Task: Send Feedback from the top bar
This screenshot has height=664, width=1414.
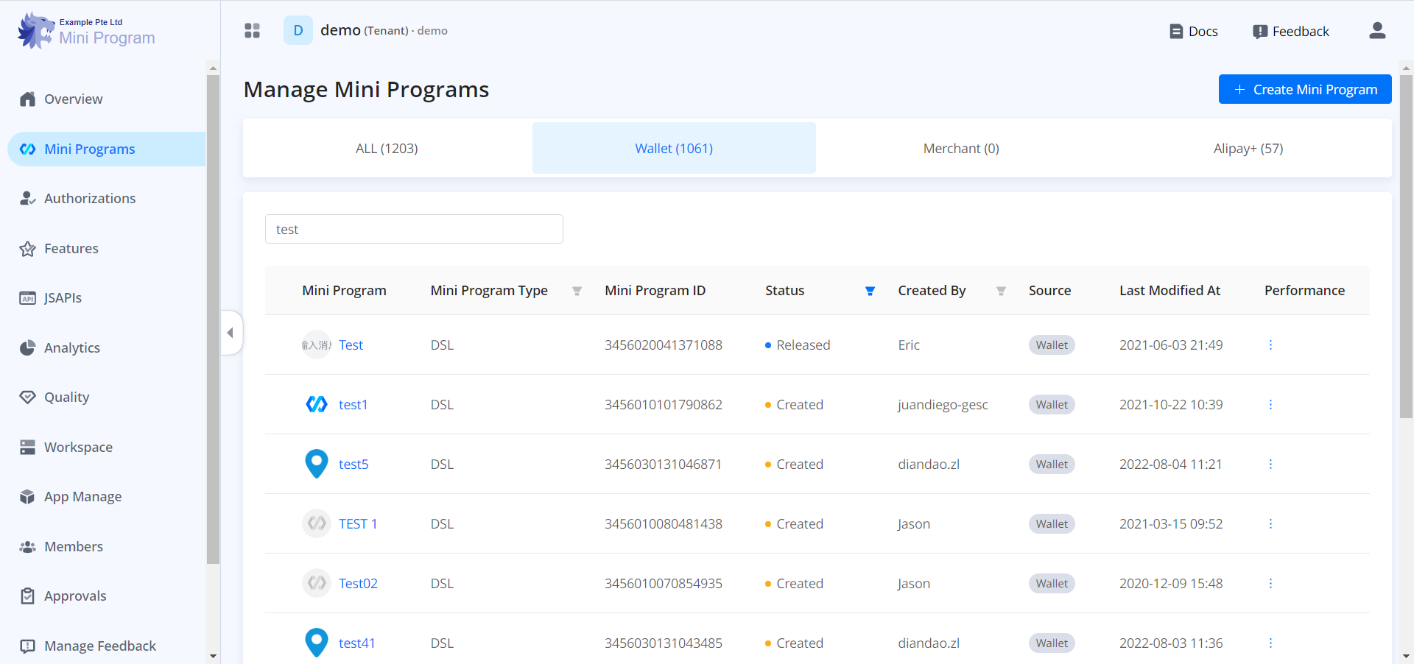Action: [x=1291, y=32]
